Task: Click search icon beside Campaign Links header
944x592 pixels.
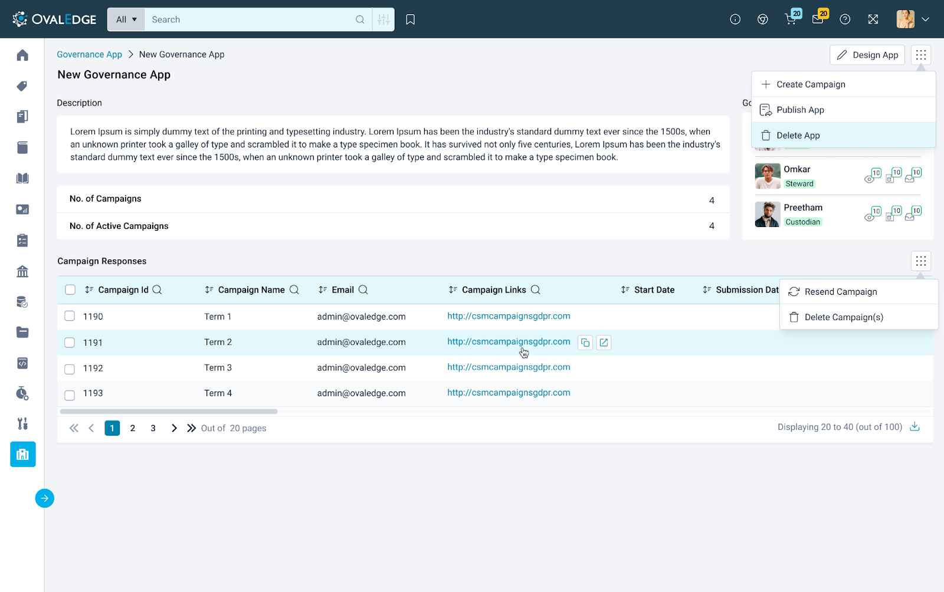Action: (x=536, y=290)
